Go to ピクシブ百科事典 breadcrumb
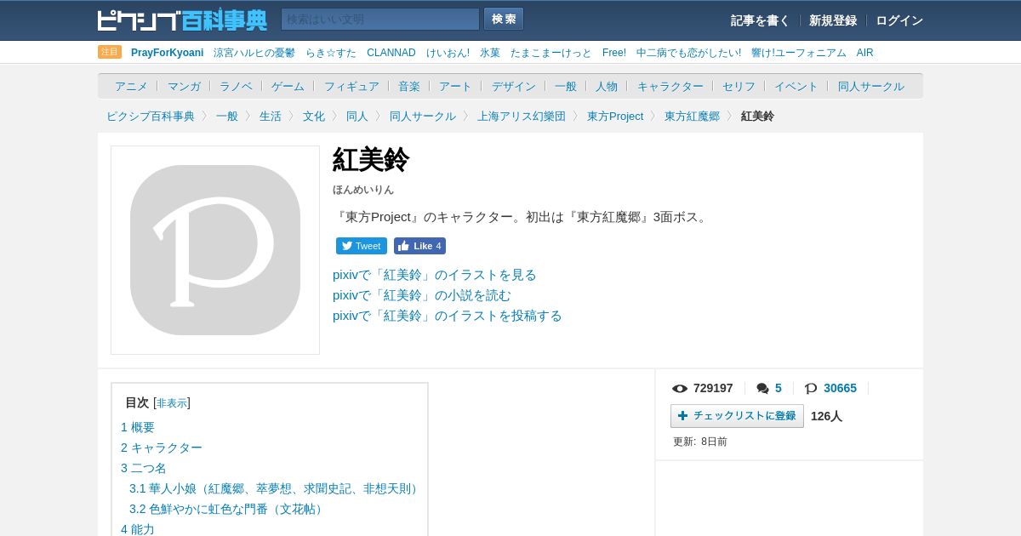This screenshot has height=536, width=1021. tap(151, 116)
